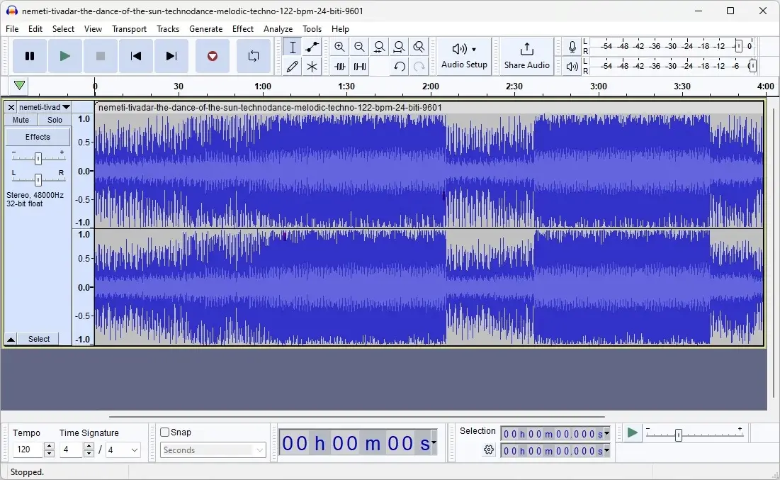Open the nemeti-tivad track name dropdown

pyautogui.click(x=44, y=107)
